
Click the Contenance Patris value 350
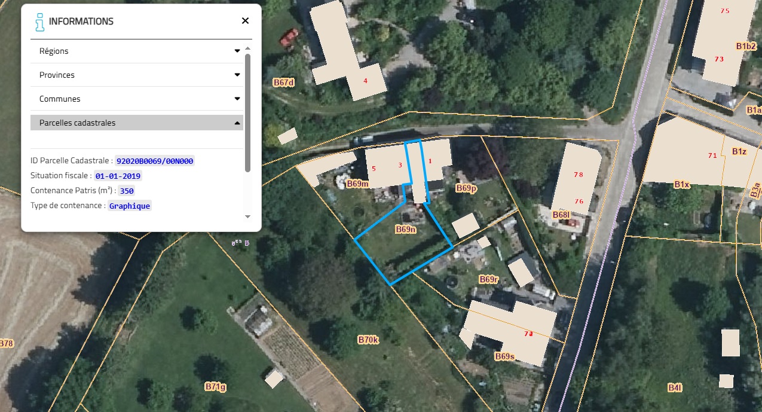tap(127, 191)
